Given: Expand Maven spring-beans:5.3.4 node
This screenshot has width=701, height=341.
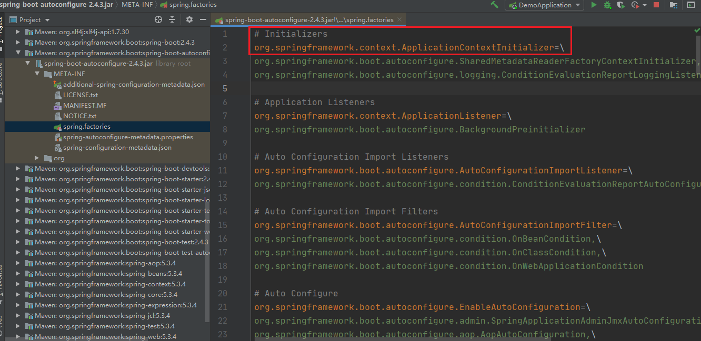Looking at the screenshot, I should [18, 274].
